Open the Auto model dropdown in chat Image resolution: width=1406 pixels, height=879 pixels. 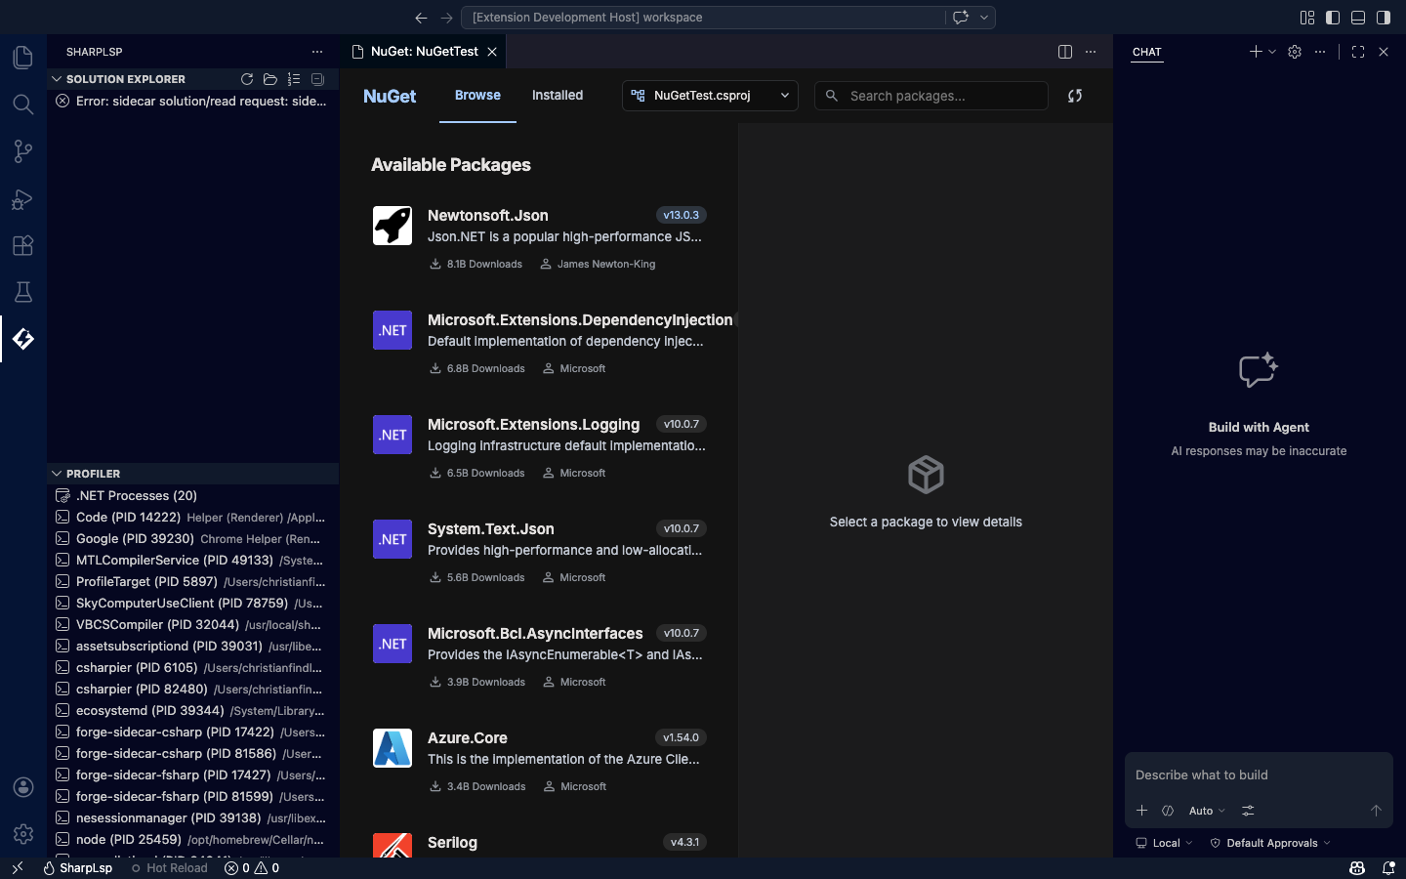[1207, 811]
